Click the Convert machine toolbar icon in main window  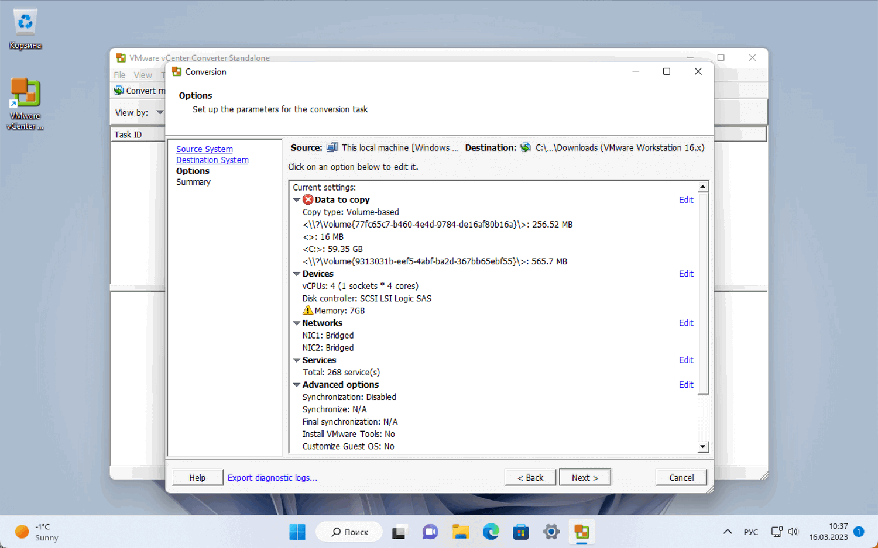(119, 91)
